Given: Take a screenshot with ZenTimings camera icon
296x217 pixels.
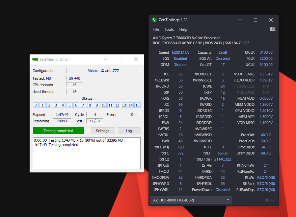Looking at the screenshot, I should point(273,29).
